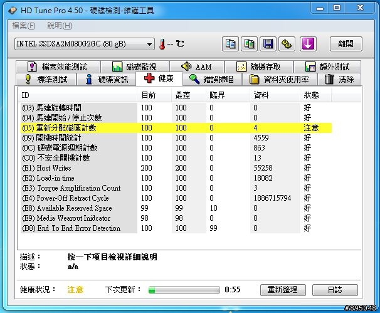Select the (E4) Power-Off Retract Cycle row
The width and height of the screenshot is (380, 313).
tap(176, 198)
